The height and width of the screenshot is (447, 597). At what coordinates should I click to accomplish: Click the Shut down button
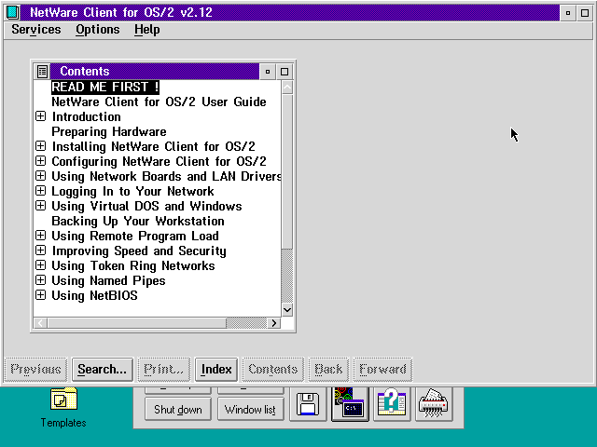coord(178,410)
